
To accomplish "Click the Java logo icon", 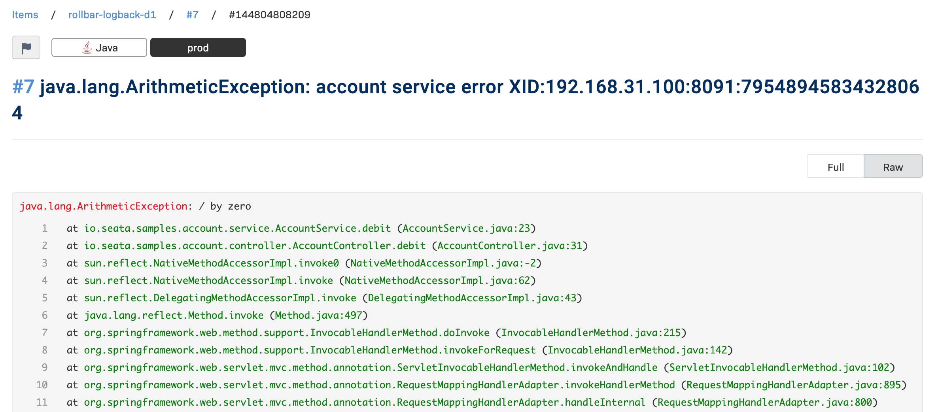I will pyautogui.click(x=87, y=48).
